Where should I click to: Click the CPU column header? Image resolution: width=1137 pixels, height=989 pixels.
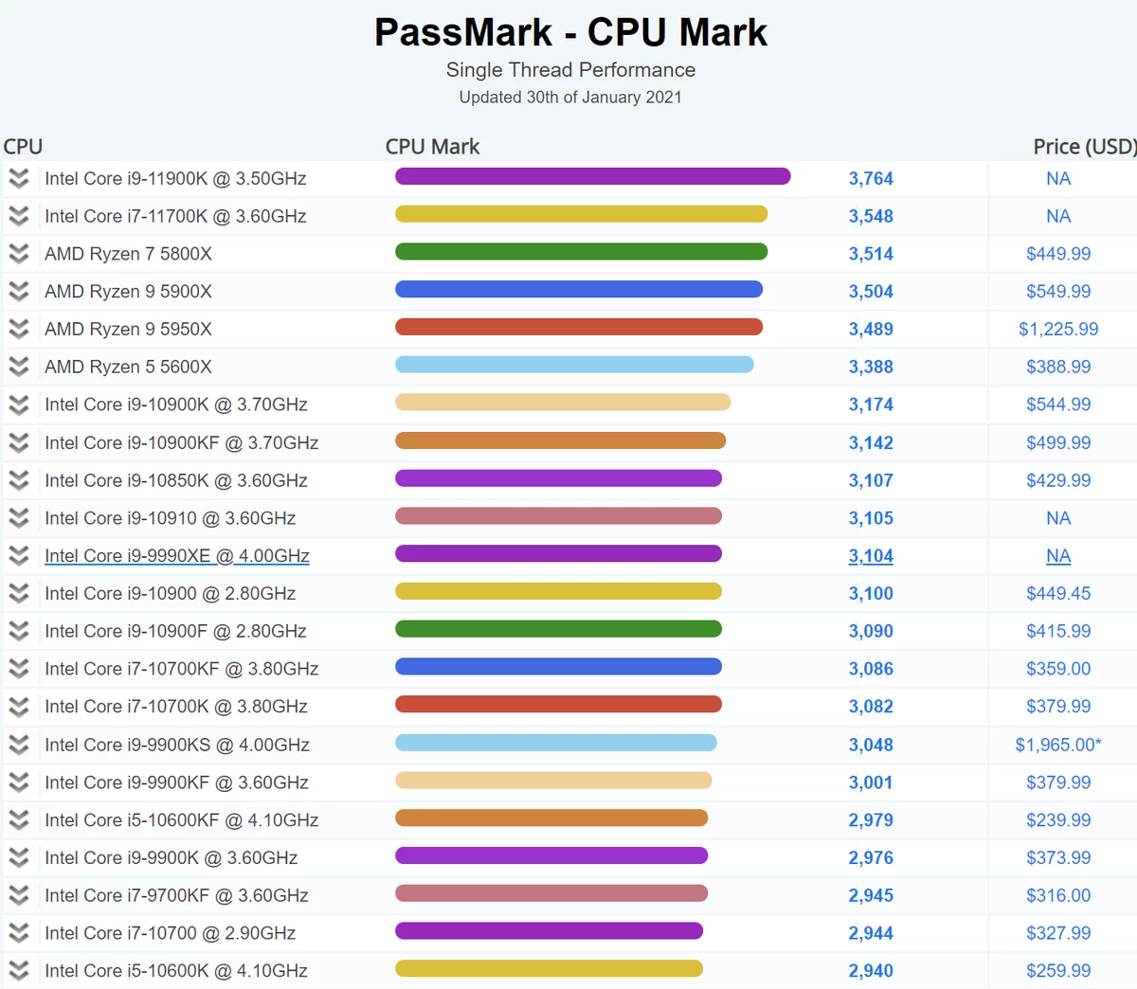23,147
